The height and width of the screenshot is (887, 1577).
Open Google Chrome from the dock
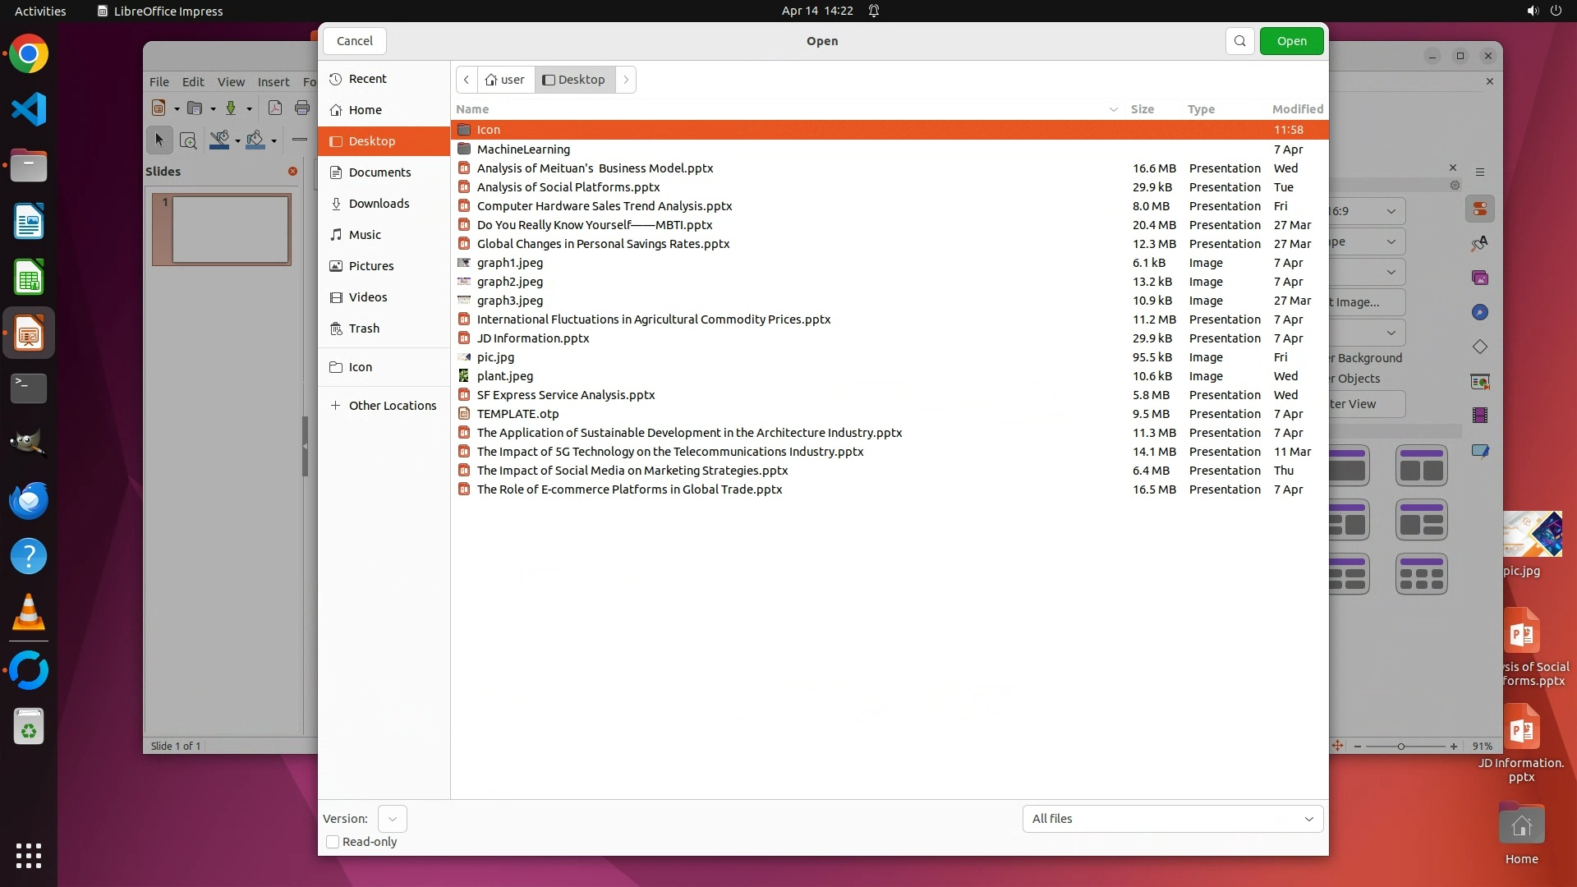click(x=29, y=54)
